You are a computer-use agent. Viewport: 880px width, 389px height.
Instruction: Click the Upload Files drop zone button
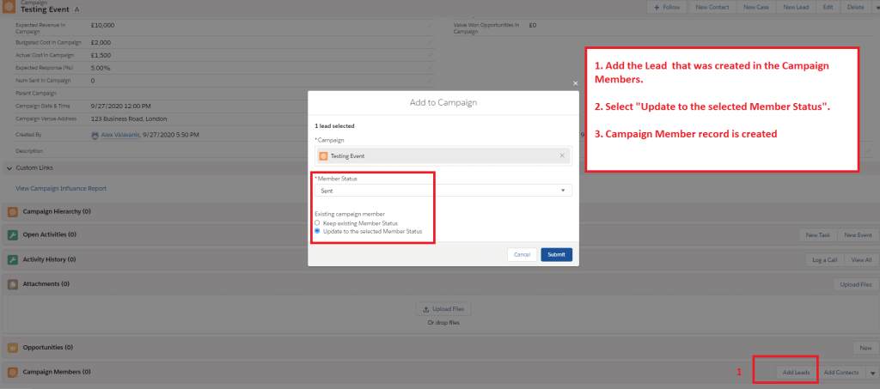443,309
